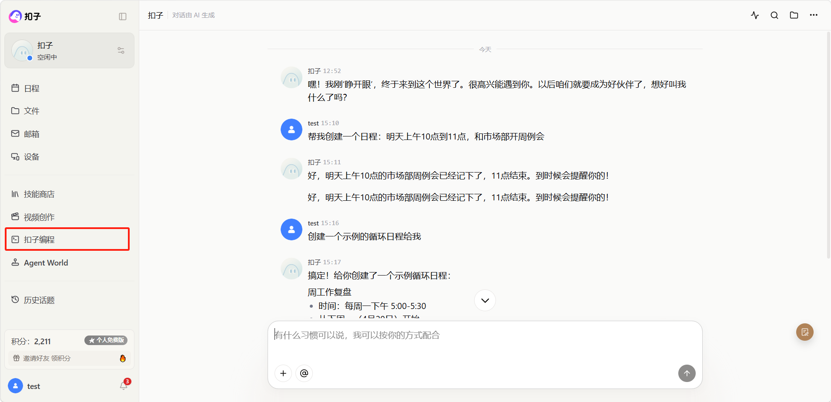Open 视频创作 video creation
Image resolution: width=831 pixels, height=402 pixels.
point(69,217)
